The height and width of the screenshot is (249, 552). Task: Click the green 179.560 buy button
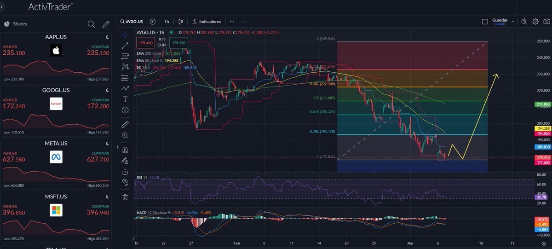pos(179,42)
